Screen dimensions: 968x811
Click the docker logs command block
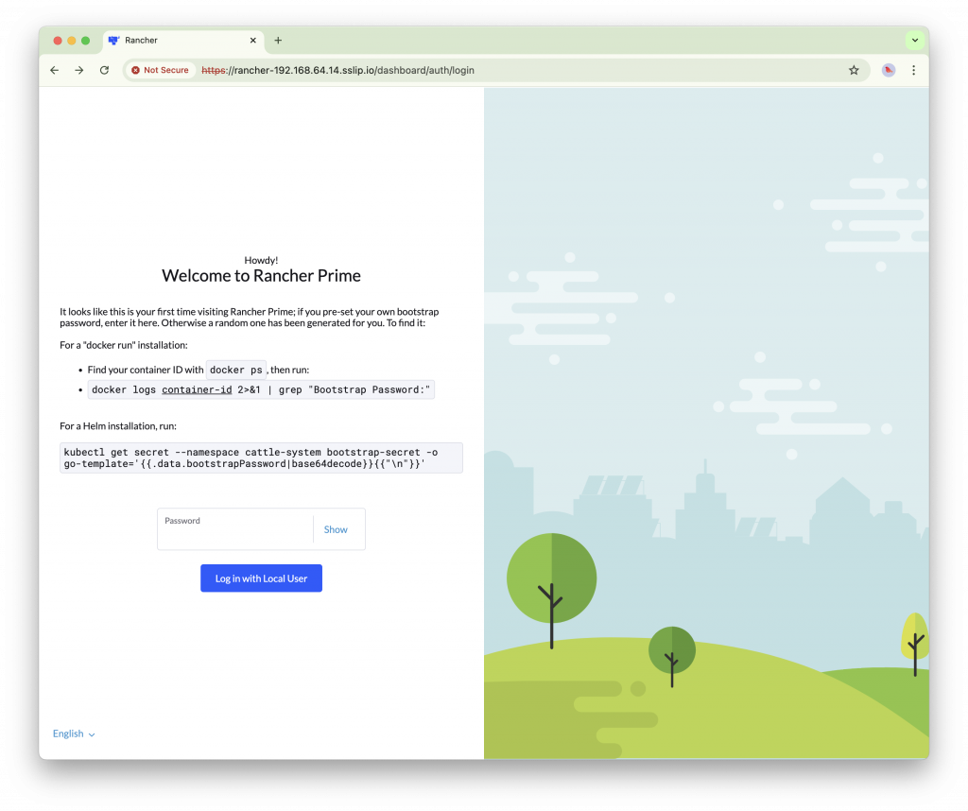(x=261, y=389)
